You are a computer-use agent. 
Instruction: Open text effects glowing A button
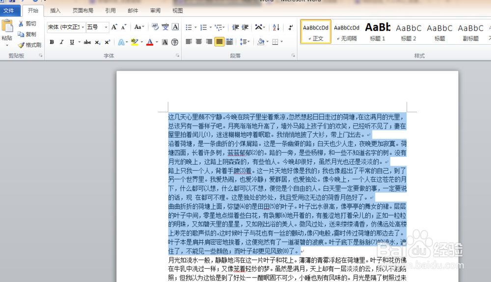(x=121, y=42)
